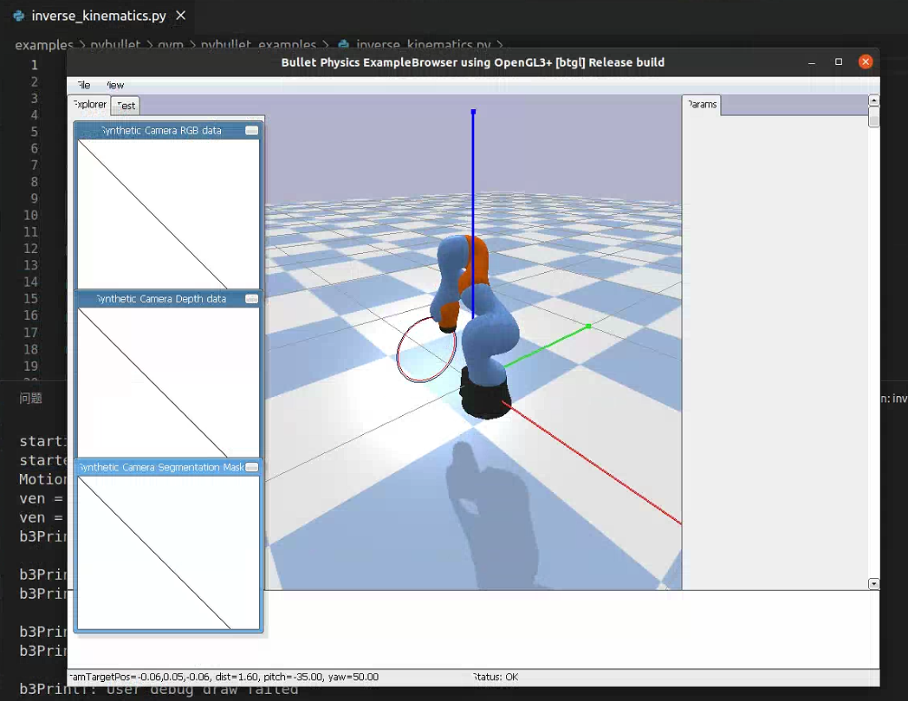The width and height of the screenshot is (908, 701).
Task: Click the 'gym' breadcrumb segment
Action: [x=170, y=45]
